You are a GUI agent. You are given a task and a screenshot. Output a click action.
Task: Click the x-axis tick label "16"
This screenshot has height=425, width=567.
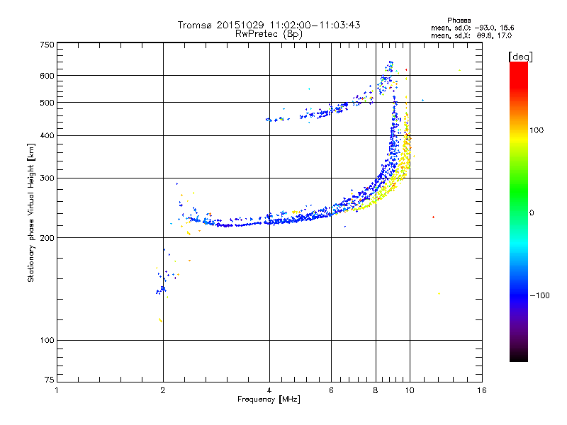pos(482,390)
